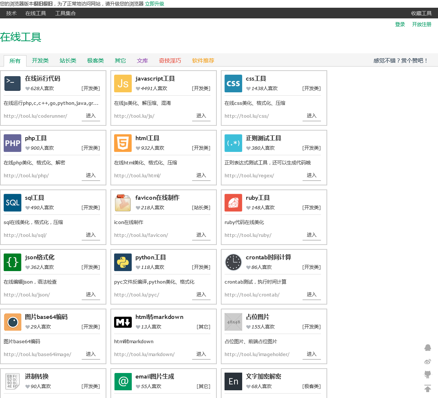Click the 在线工具 page heading
This screenshot has width=438, height=398.
click(21, 37)
